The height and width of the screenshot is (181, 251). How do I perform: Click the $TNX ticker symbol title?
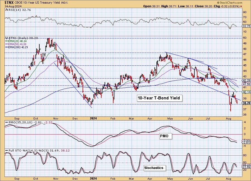click(9, 3)
